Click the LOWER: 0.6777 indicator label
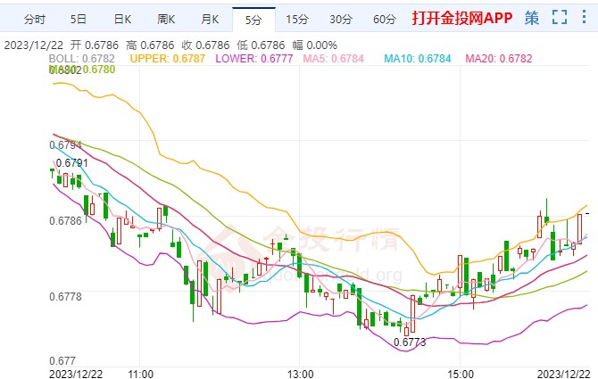This screenshot has width=598, height=379. coord(254,59)
